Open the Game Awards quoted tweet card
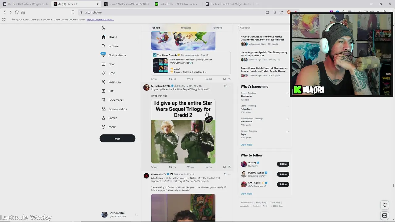Screen dimensions: 395x222 (x=190, y=63)
